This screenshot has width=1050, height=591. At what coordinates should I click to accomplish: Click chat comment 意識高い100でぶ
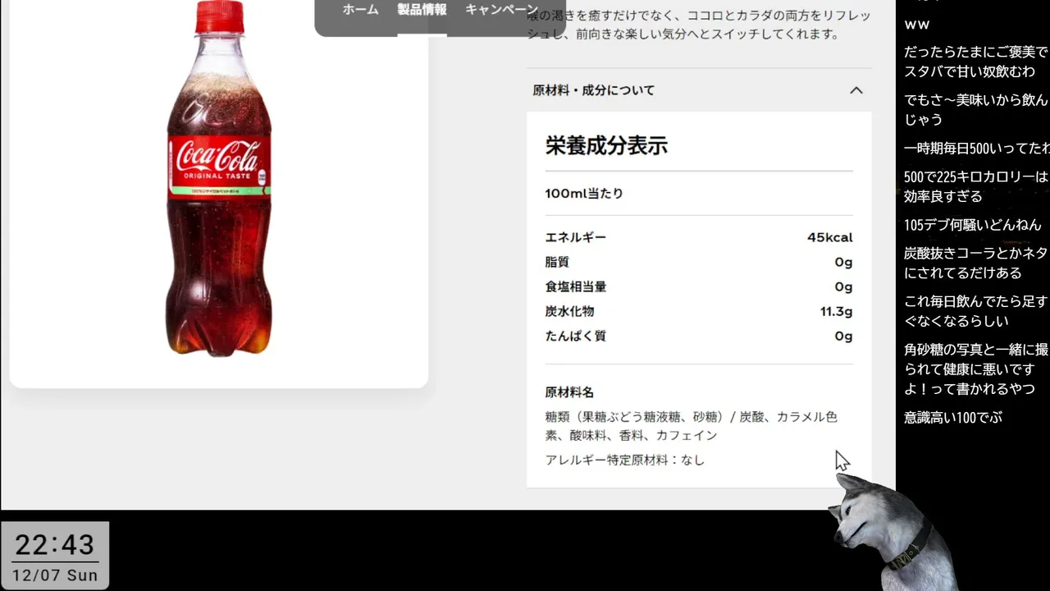(x=953, y=418)
